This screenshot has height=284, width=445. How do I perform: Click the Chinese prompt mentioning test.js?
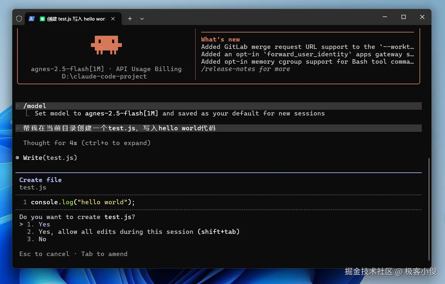pyautogui.click(x=219, y=128)
